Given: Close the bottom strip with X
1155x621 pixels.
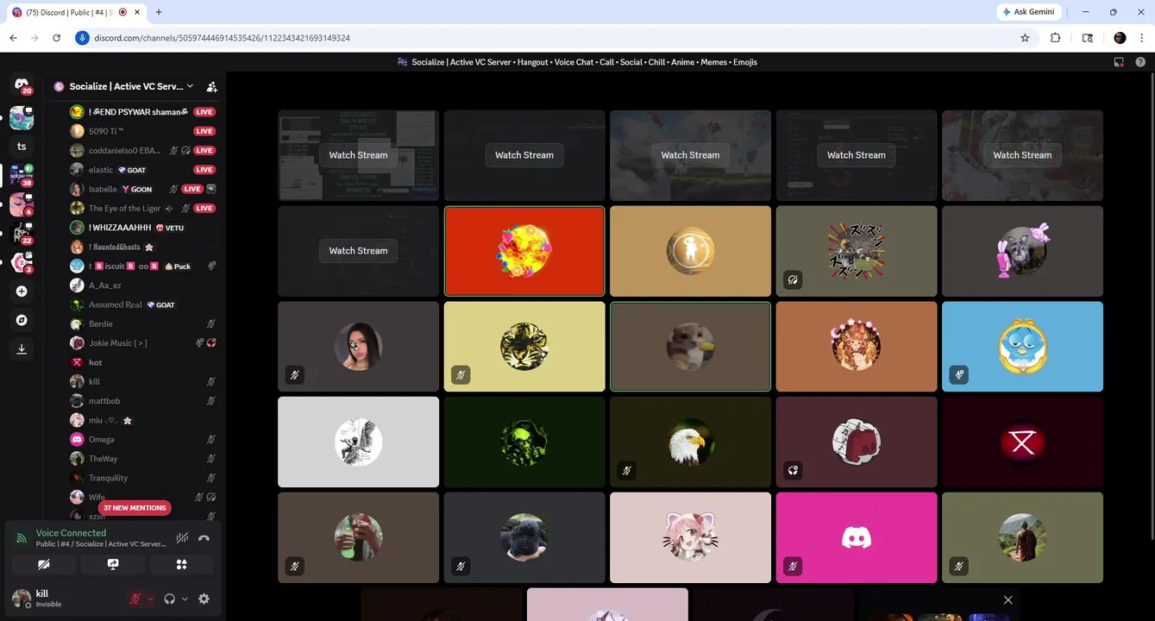Looking at the screenshot, I should click(x=1007, y=599).
